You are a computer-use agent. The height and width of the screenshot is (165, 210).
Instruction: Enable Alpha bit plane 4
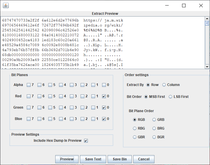[x=61, y=85]
